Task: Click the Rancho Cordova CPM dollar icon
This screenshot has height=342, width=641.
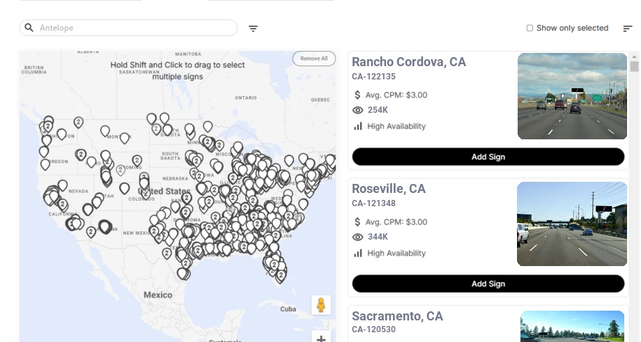Action: pyautogui.click(x=358, y=95)
